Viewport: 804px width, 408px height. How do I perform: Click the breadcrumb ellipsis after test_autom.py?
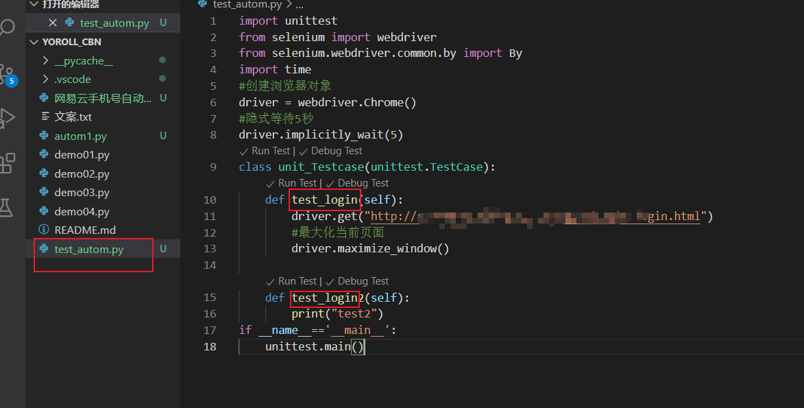(300, 5)
